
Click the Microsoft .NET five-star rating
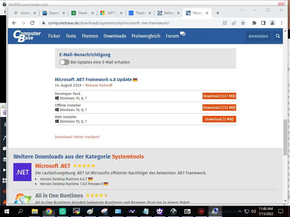pyautogui.click(x=84, y=166)
